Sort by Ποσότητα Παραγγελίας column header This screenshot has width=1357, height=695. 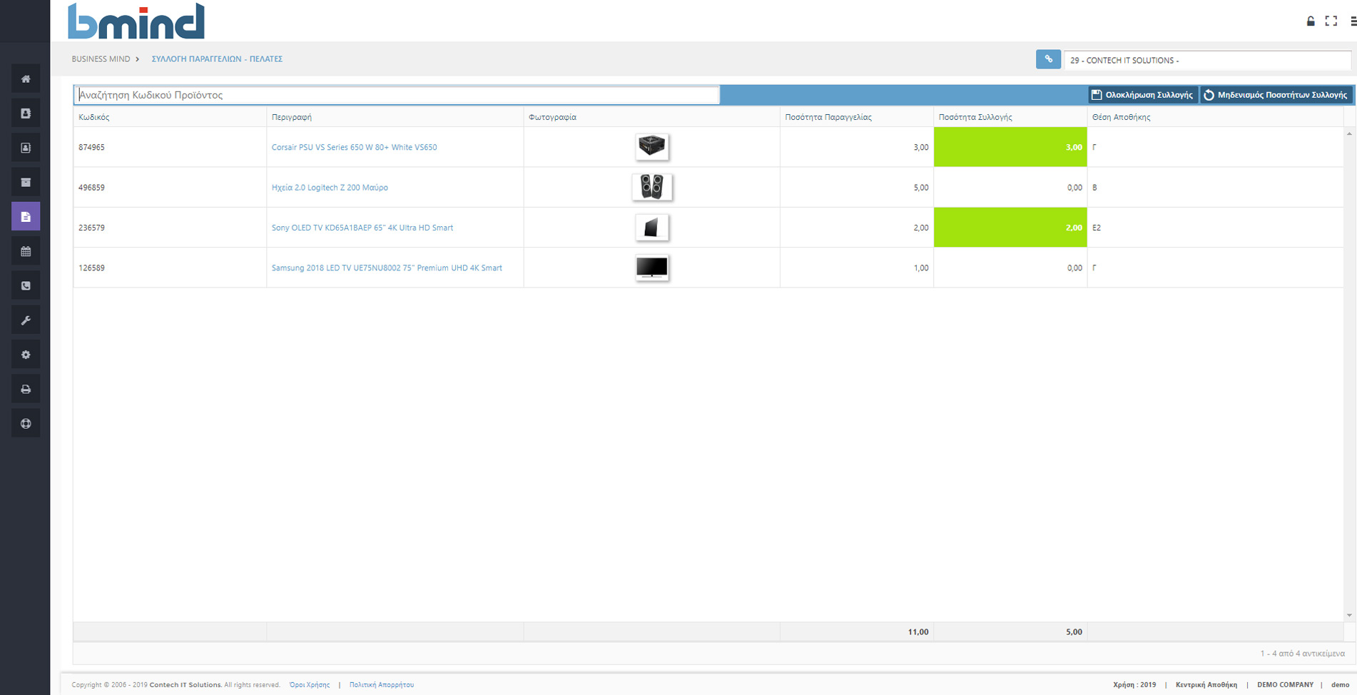click(x=857, y=117)
